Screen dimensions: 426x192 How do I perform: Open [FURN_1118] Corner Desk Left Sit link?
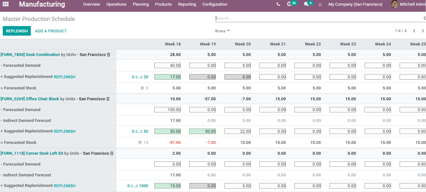(x=32, y=153)
